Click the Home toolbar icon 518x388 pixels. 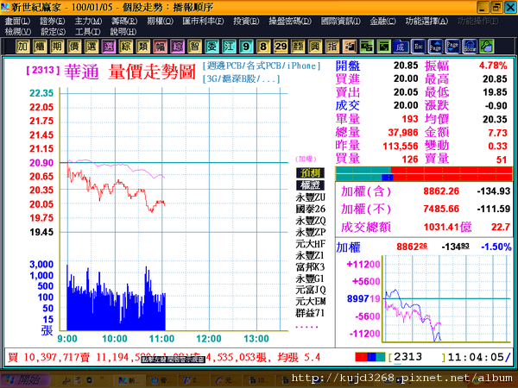(x=470, y=47)
